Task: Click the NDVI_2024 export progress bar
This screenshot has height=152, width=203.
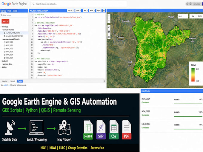Action: [x=188, y=104]
